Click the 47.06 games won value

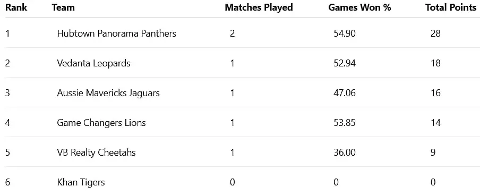pos(345,93)
